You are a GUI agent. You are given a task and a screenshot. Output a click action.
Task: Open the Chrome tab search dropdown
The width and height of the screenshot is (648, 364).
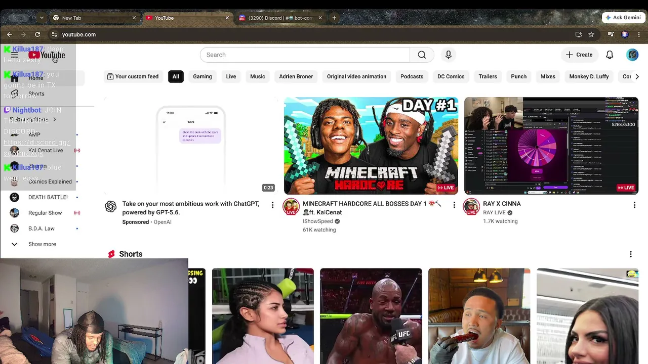coord(42,18)
